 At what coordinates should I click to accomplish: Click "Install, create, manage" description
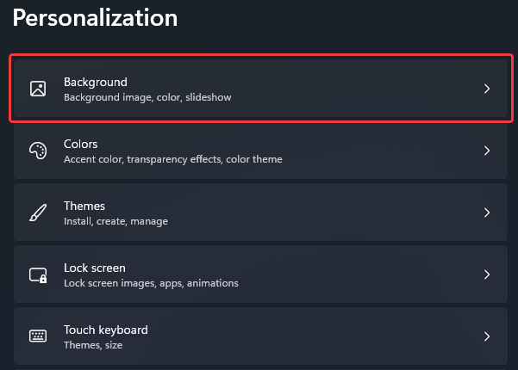[x=115, y=221]
